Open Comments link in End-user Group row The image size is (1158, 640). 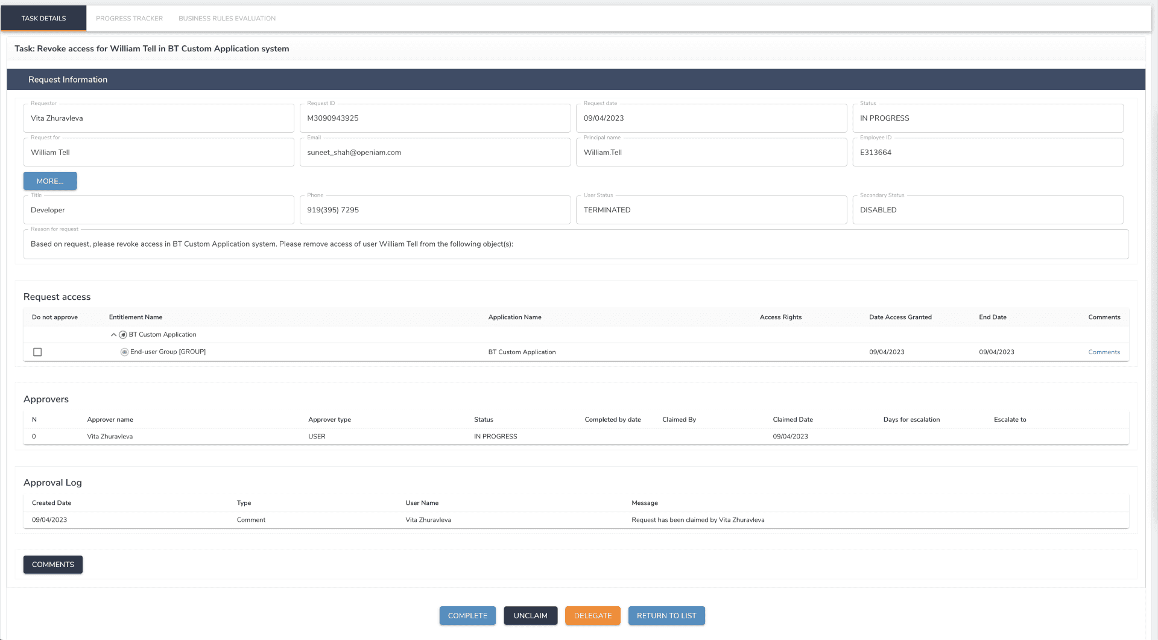click(x=1104, y=352)
